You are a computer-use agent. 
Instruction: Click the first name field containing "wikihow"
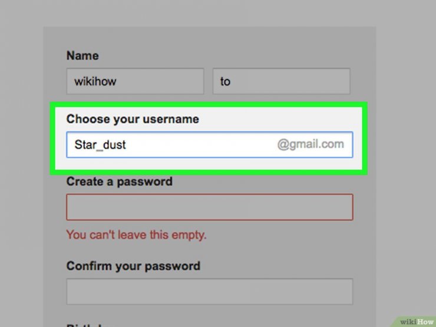click(x=135, y=81)
